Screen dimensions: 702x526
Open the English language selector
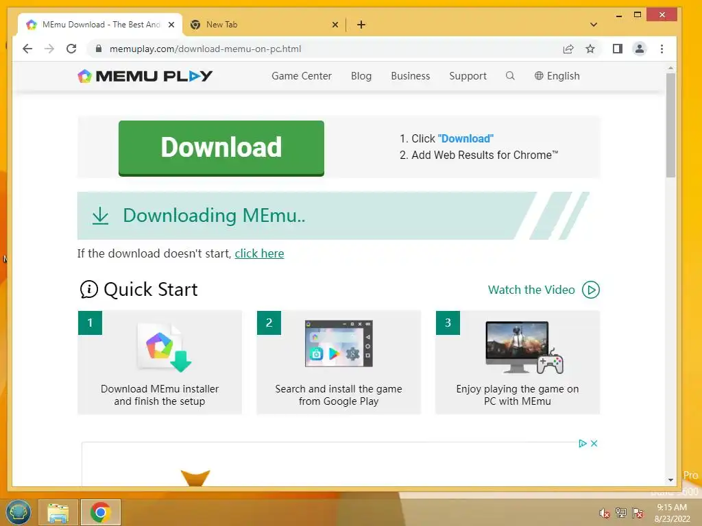click(557, 76)
